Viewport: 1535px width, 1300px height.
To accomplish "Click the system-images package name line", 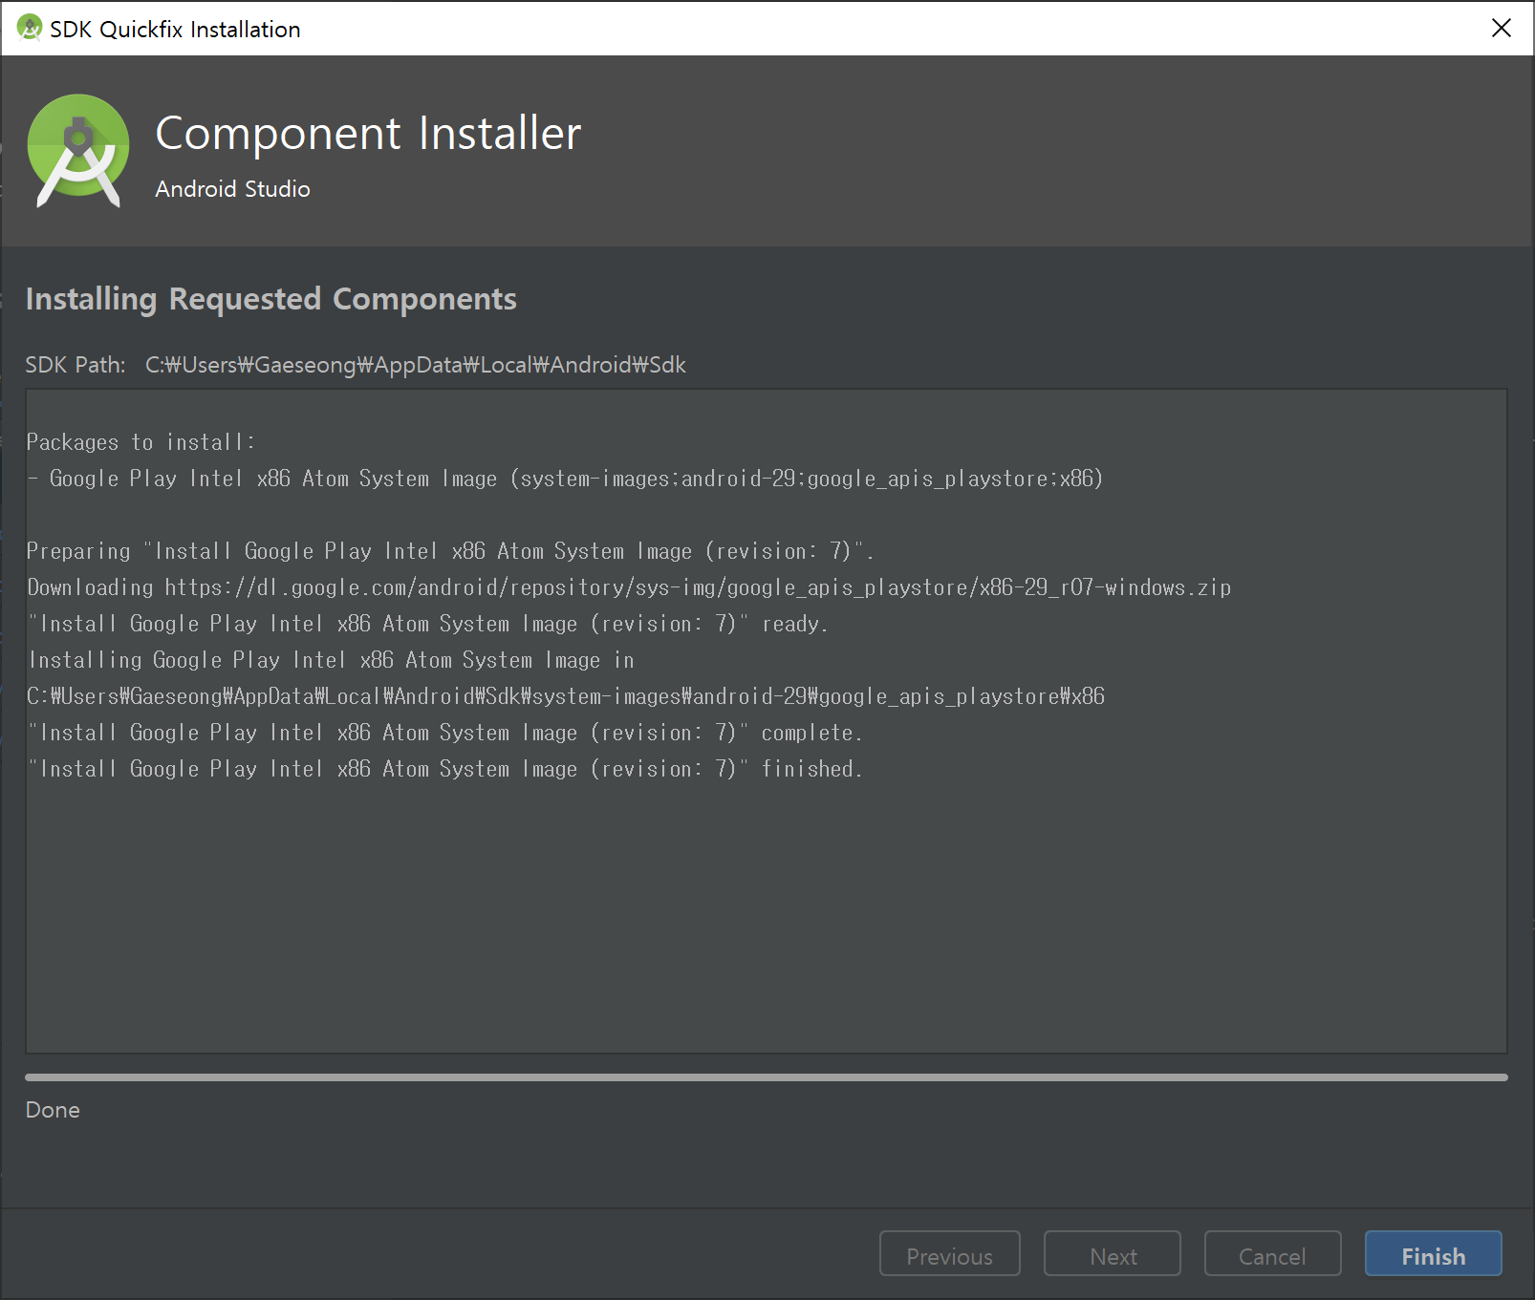I will 565,479.
